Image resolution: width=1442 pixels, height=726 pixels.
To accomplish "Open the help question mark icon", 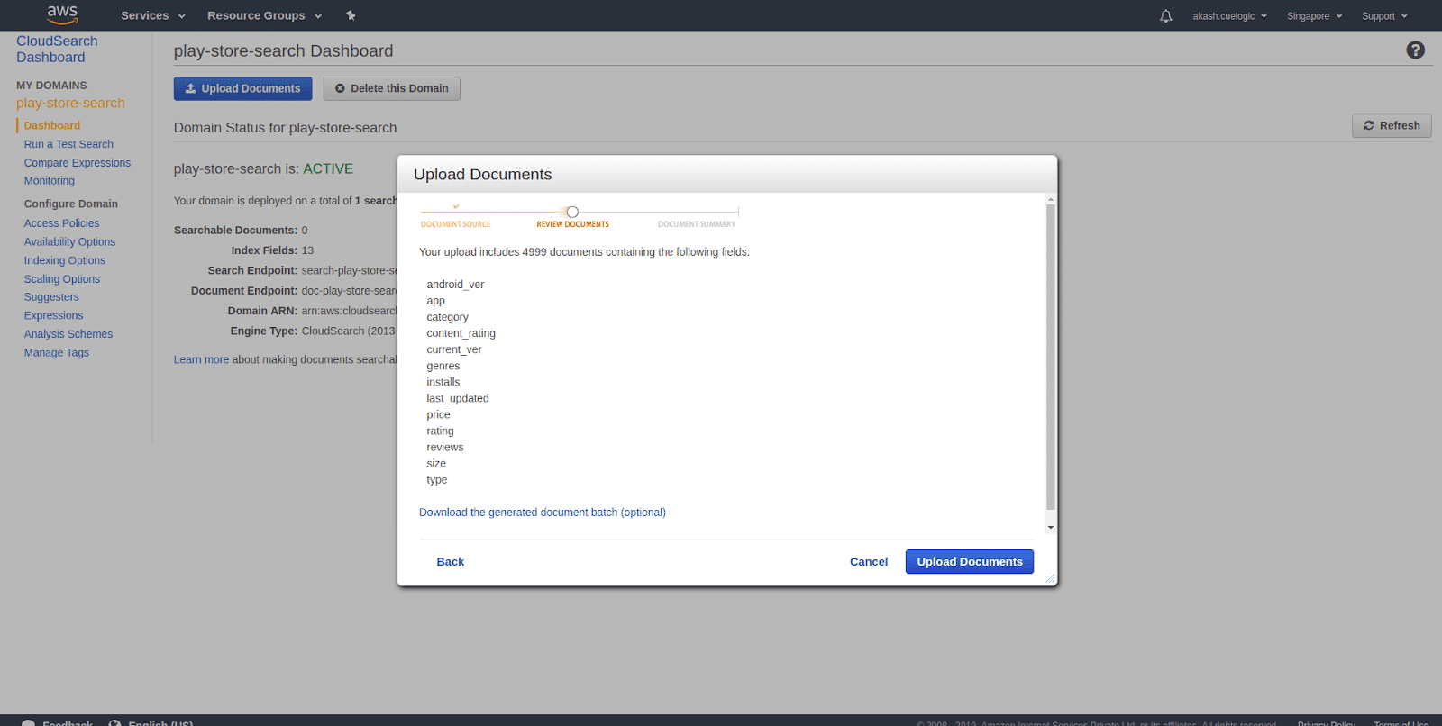I will pos(1415,50).
